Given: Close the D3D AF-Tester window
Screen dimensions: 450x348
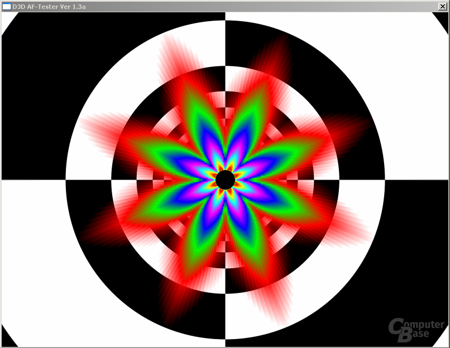Looking at the screenshot, I should pos(442,6).
